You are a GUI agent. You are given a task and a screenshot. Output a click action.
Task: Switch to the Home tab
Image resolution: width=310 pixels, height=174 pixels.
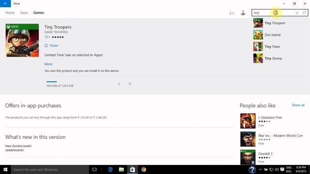tap(10, 13)
